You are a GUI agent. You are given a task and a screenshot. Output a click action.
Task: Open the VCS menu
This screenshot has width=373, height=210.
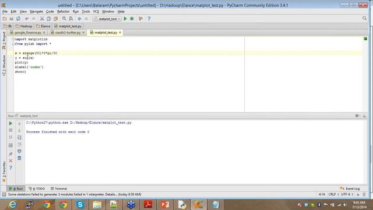[96, 12]
